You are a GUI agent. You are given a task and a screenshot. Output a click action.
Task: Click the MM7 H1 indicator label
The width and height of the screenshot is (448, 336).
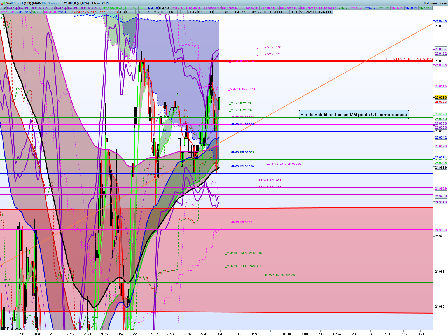coord(37,12)
